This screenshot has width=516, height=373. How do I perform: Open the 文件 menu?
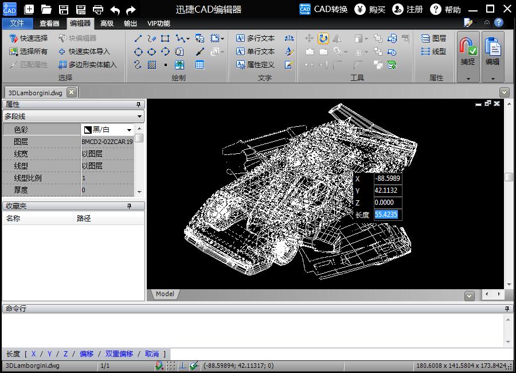(17, 24)
